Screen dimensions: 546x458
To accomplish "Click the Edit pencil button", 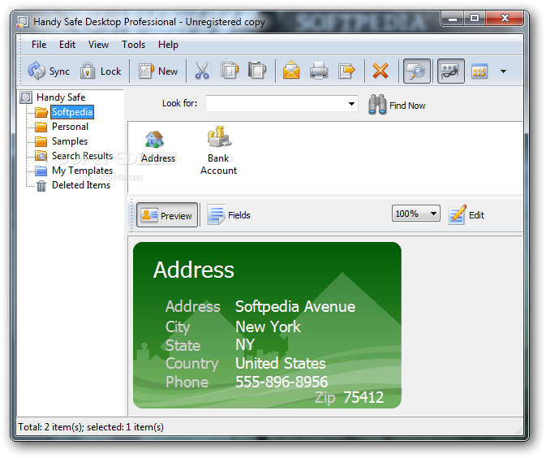I will [466, 214].
